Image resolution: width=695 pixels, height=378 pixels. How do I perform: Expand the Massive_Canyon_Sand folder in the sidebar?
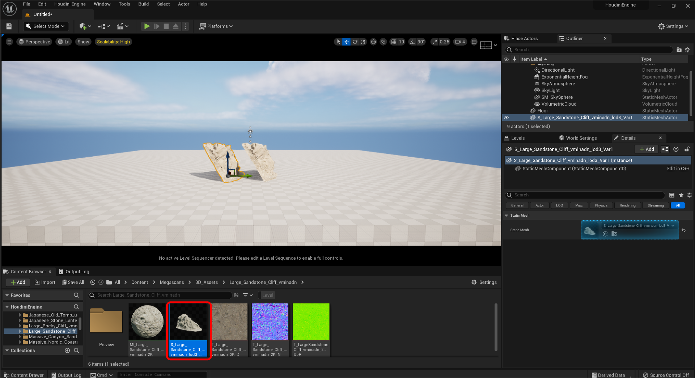pos(21,336)
